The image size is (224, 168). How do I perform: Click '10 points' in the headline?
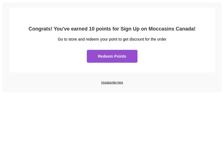tap(100, 29)
